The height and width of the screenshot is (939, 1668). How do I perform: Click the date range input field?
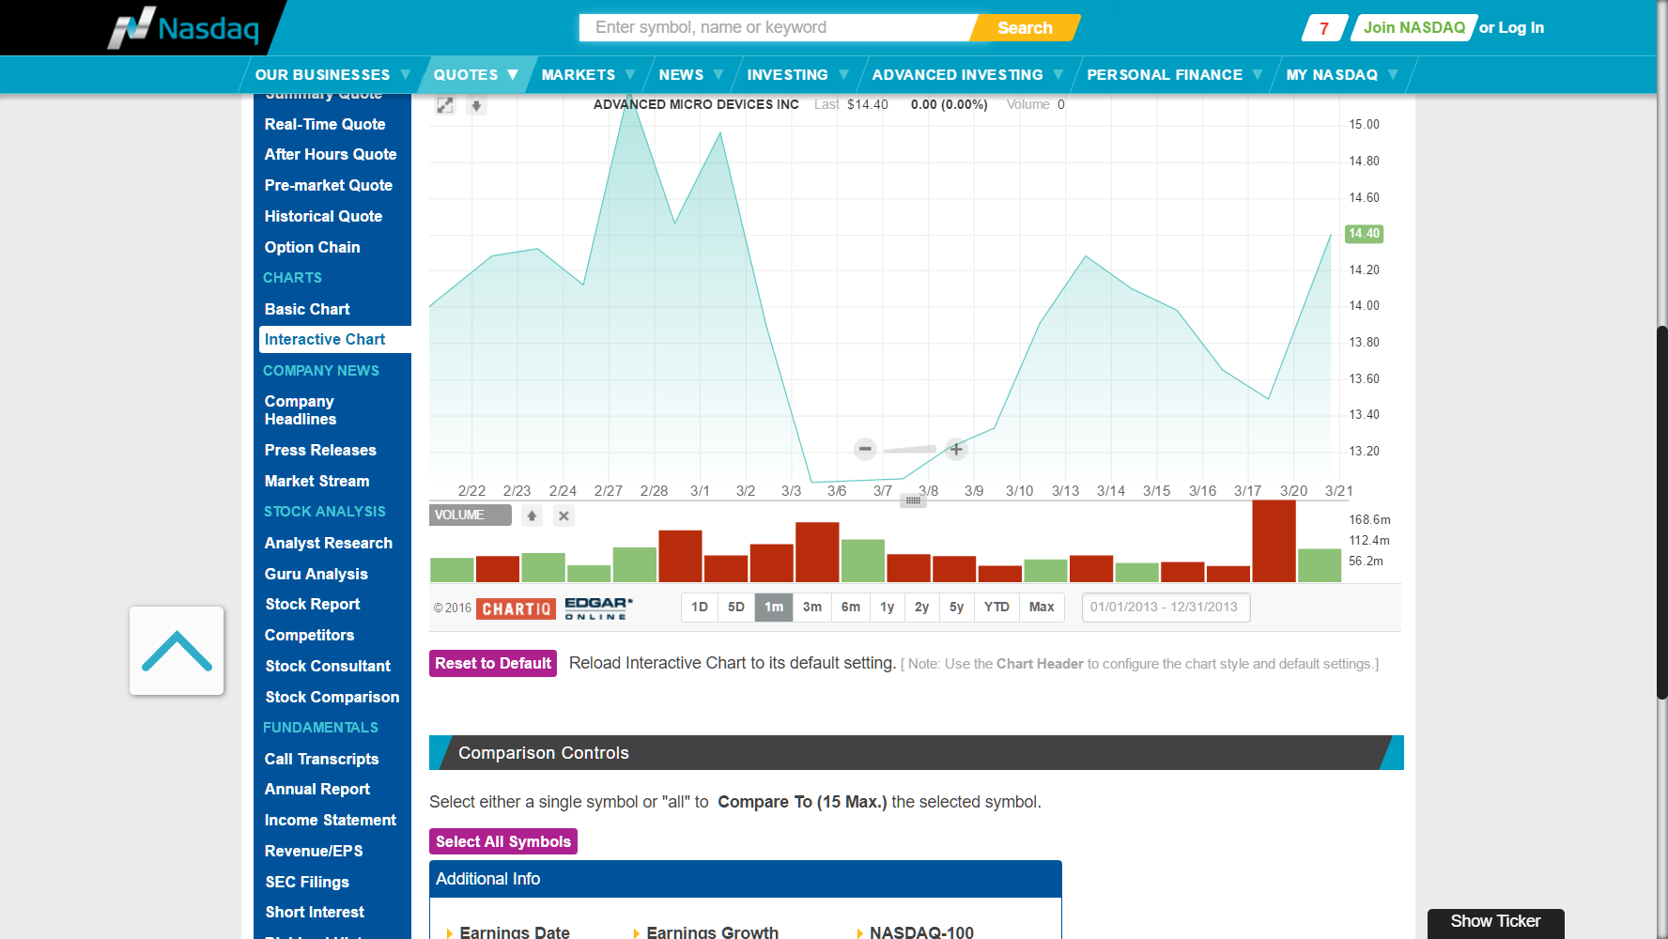[x=1166, y=608]
